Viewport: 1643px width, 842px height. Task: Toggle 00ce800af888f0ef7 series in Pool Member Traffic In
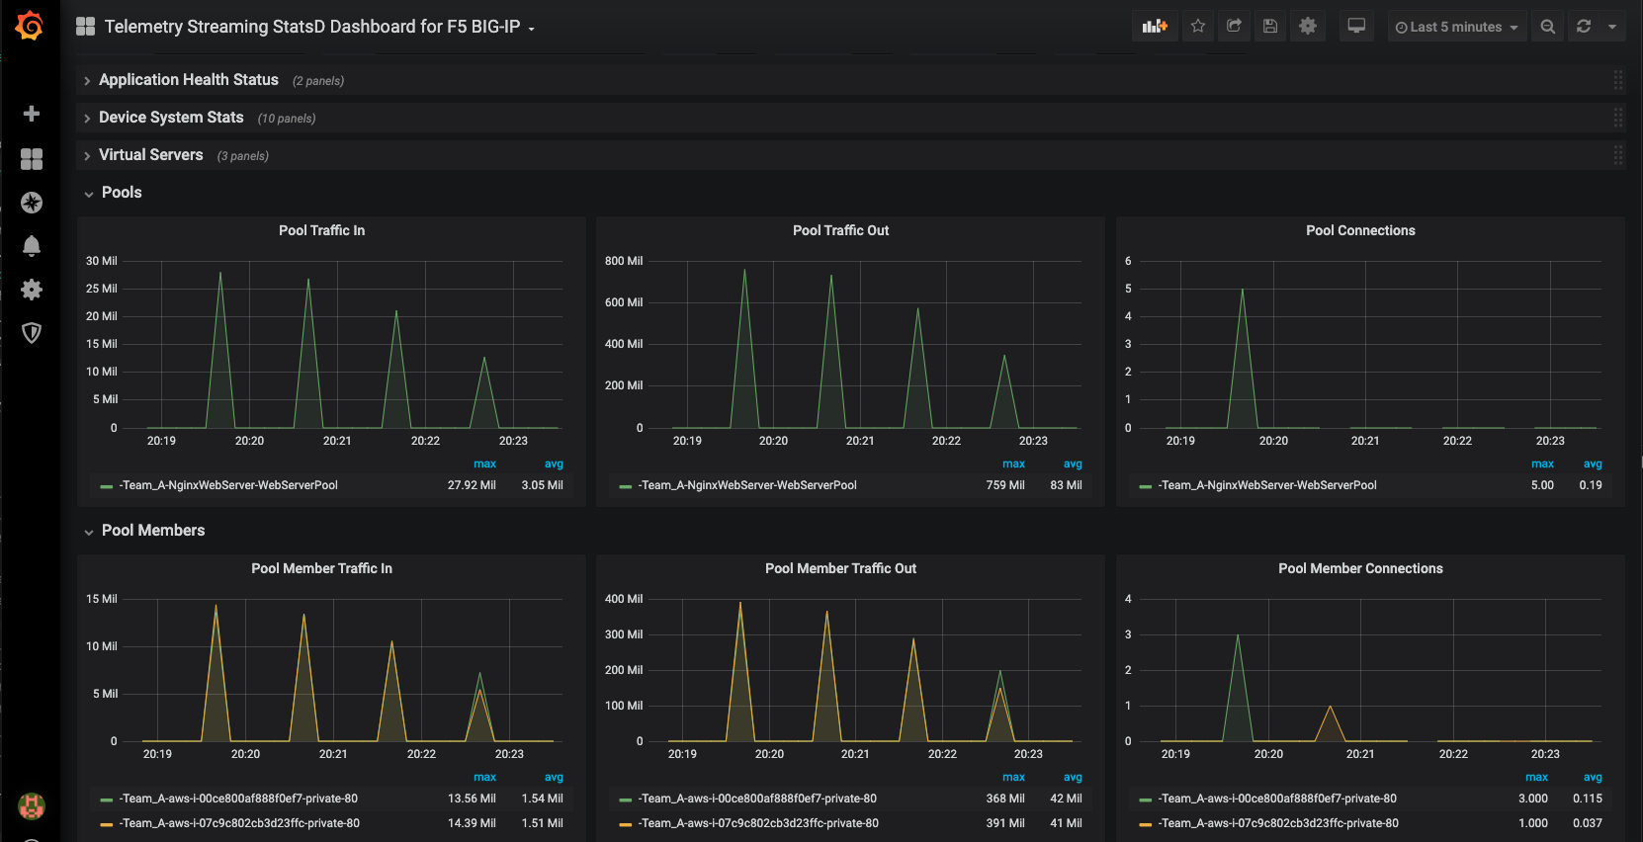click(238, 799)
